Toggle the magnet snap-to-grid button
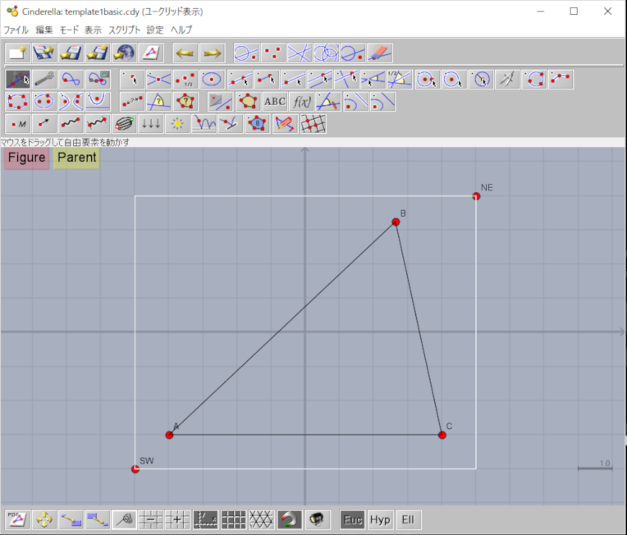This screenshot has width=627, height=535. (x=289, y=519)
